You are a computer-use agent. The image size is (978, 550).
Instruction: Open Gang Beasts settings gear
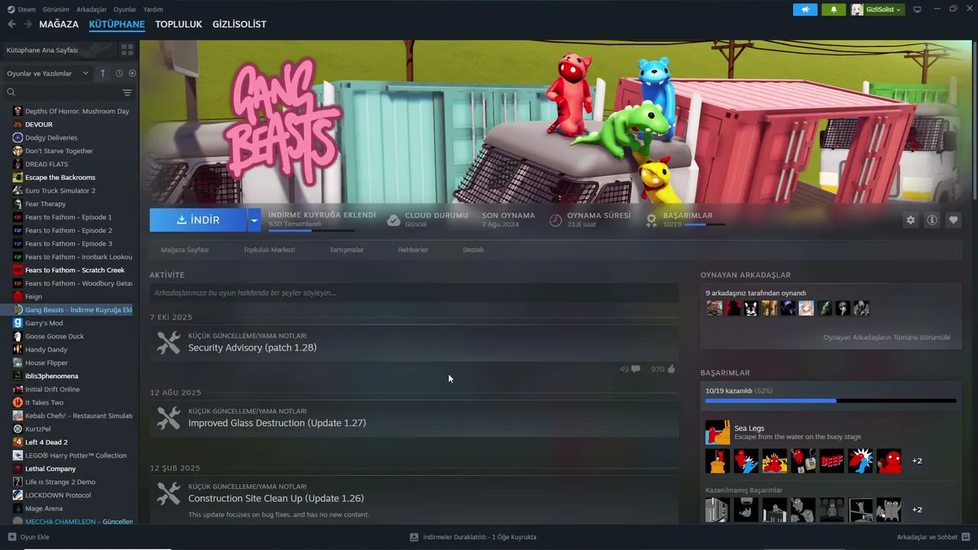[910, 220]
